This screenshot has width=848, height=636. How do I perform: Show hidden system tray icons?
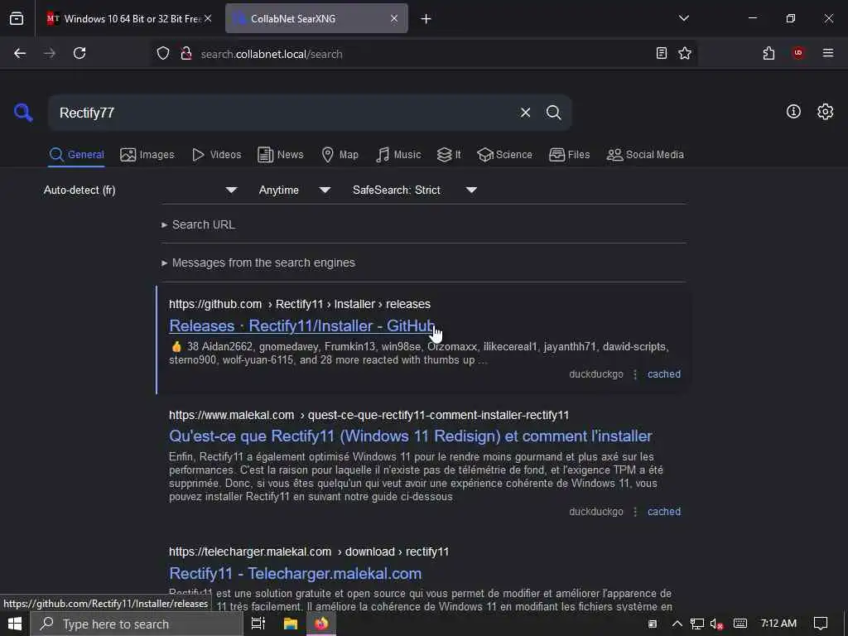tap(677, 624)
